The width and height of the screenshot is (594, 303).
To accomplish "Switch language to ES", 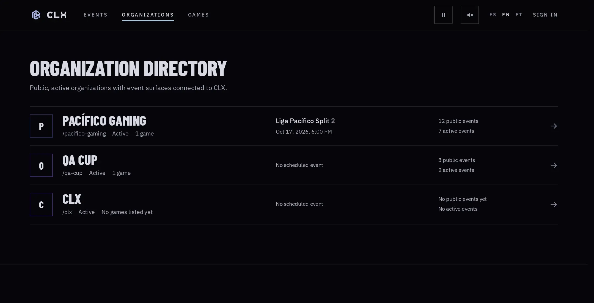I will coord(493,15).
